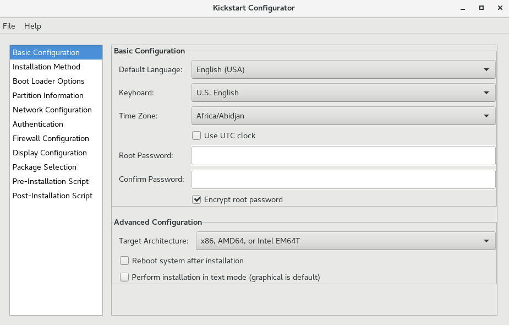Viewport: 509px width, 325px height.
Task: Enable Reboot system after installation
Action: [124, 261]
